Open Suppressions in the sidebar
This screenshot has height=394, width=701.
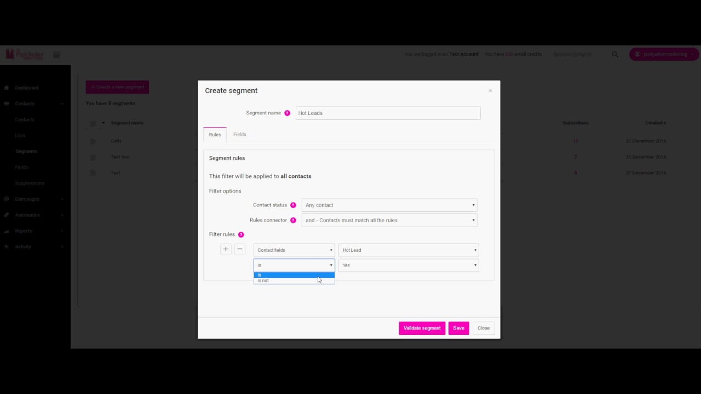click(x=30, y=183)
